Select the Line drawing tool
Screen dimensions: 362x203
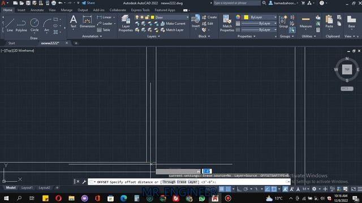pos(10,25)
